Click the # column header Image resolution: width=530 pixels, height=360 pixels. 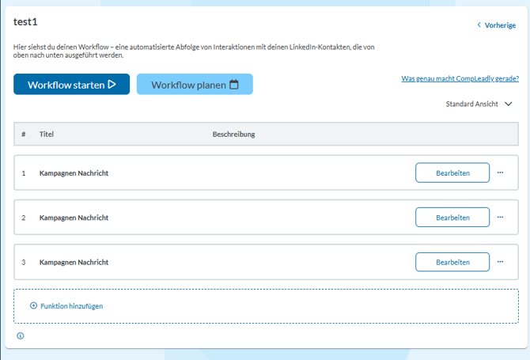point(24,135)
